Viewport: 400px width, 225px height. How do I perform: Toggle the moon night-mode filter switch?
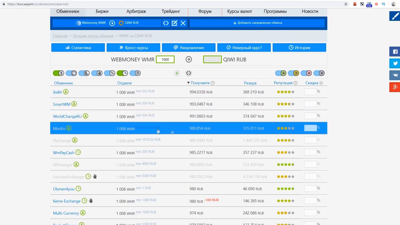(x=84, y=73)
